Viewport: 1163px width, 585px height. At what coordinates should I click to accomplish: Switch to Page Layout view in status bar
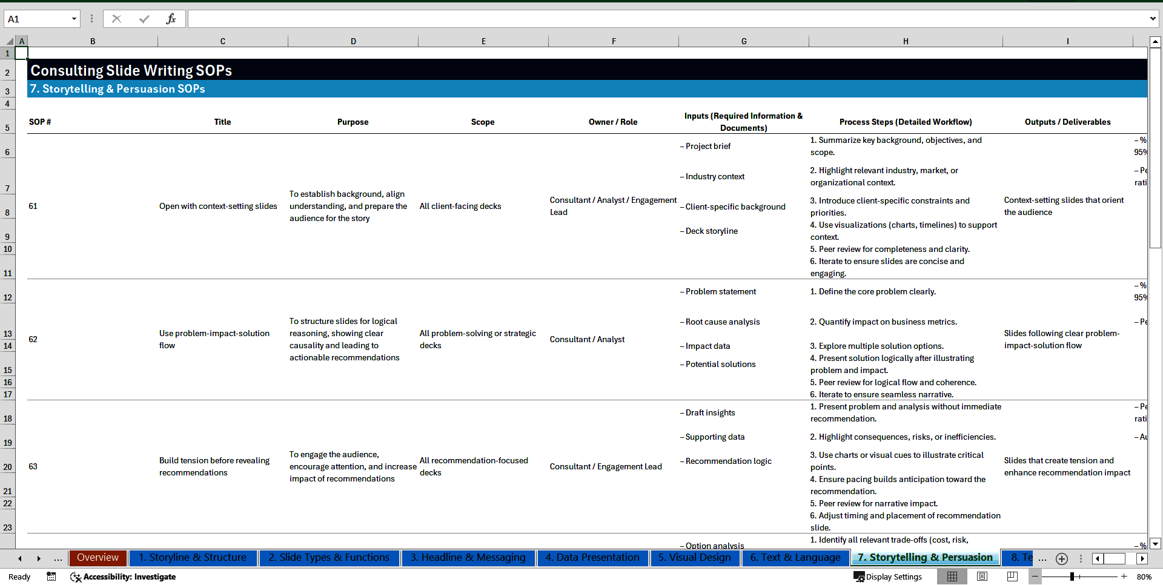982,577
